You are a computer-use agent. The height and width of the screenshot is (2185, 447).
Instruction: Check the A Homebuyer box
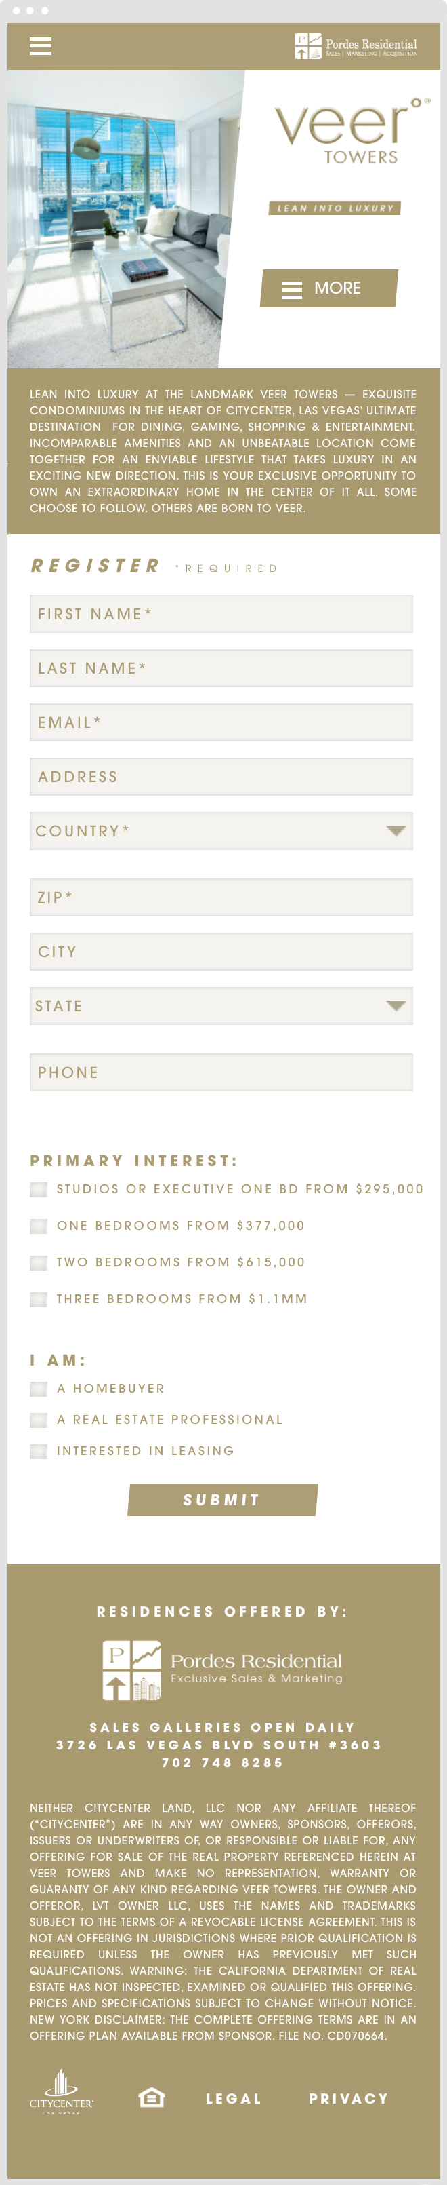(x=39, y=1389)
